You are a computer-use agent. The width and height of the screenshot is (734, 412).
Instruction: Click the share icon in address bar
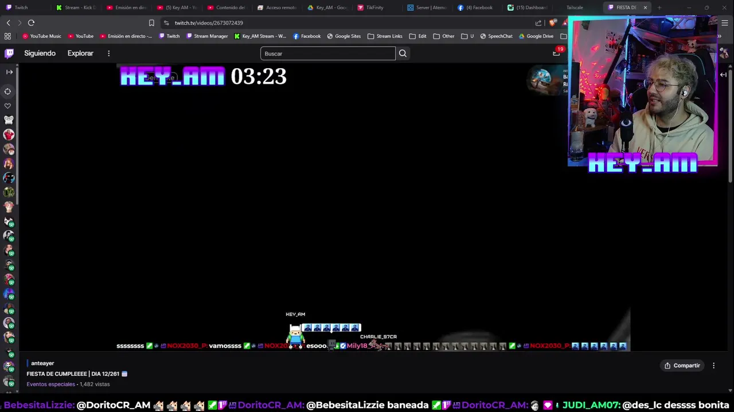click(x=538, y=23)
